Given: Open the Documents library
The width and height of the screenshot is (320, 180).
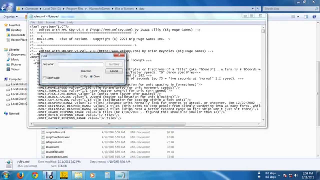Looking at the screenshot, I should pyautogui.click(x=18, y=55).
